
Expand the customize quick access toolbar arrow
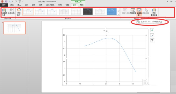23,1
